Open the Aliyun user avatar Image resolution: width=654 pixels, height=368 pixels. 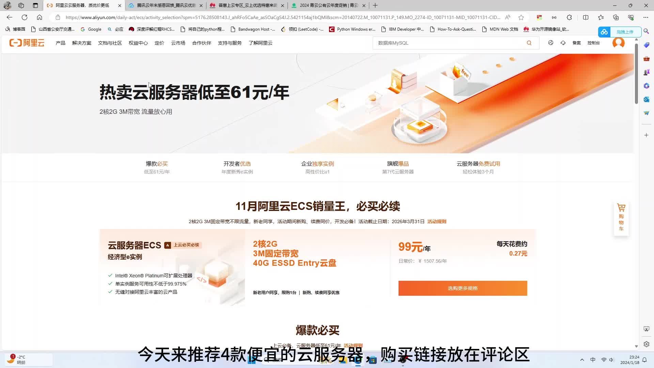point(619,43)
